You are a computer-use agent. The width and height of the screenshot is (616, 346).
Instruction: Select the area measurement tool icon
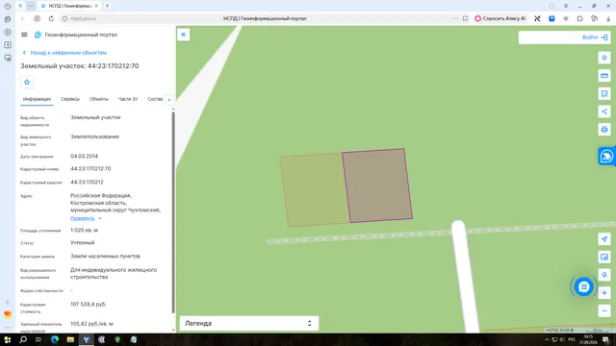coord(604,93)
